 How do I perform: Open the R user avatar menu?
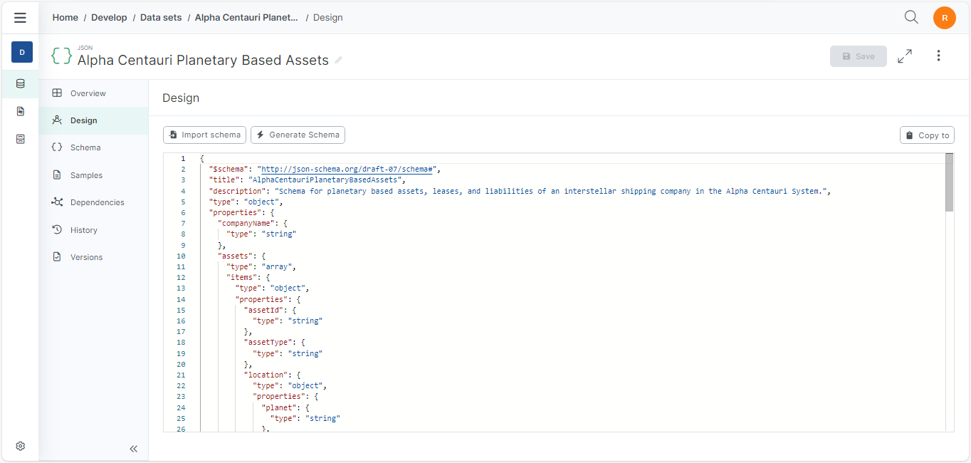[945, 18]
